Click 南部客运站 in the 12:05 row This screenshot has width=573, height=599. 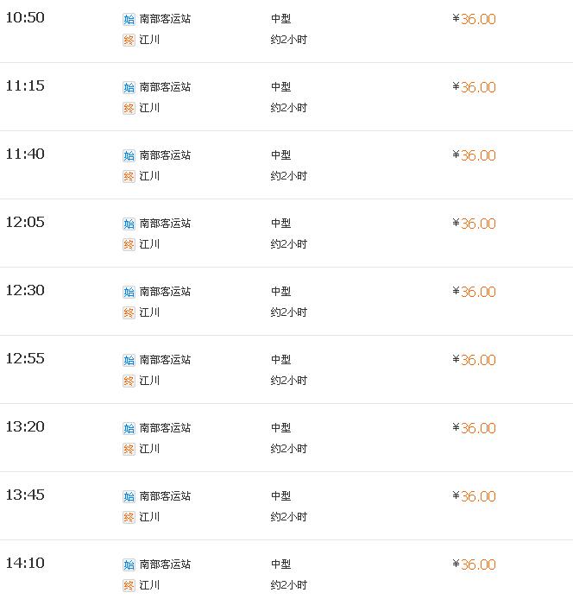pos(165,224)
